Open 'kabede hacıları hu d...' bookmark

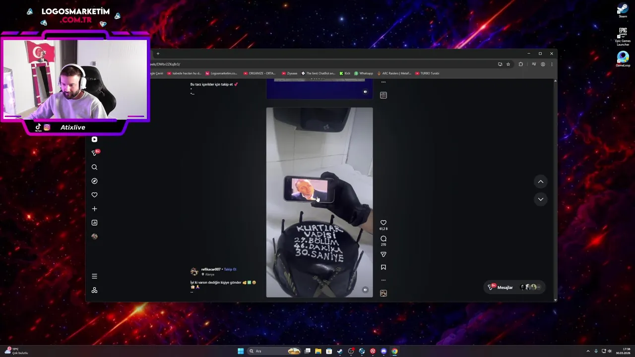click(184, 73)
